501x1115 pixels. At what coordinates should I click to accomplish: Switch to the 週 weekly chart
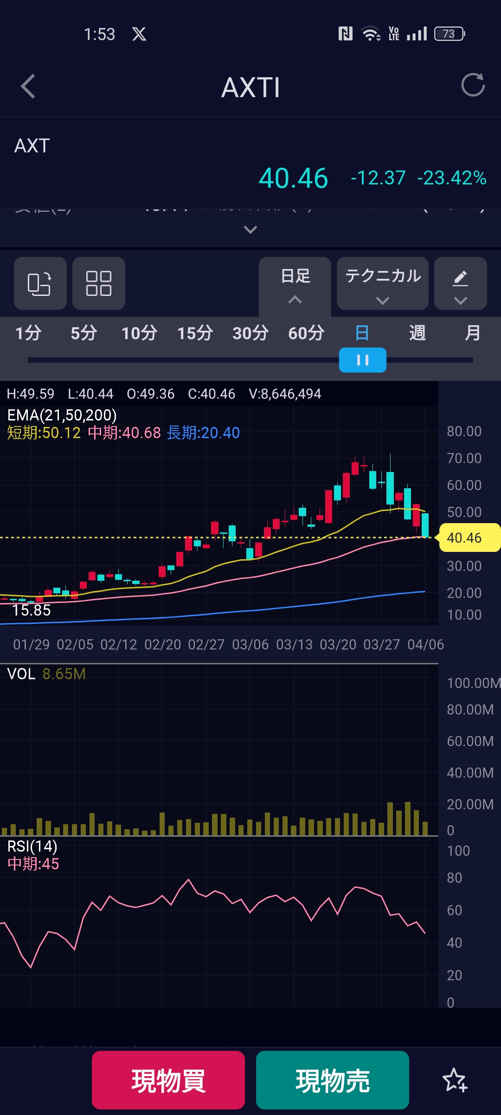coord(417,333)
